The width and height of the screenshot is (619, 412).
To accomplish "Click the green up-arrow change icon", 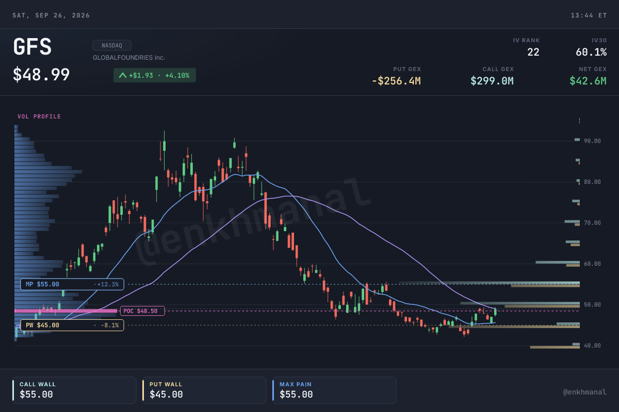I will click(x=123, y=75).
